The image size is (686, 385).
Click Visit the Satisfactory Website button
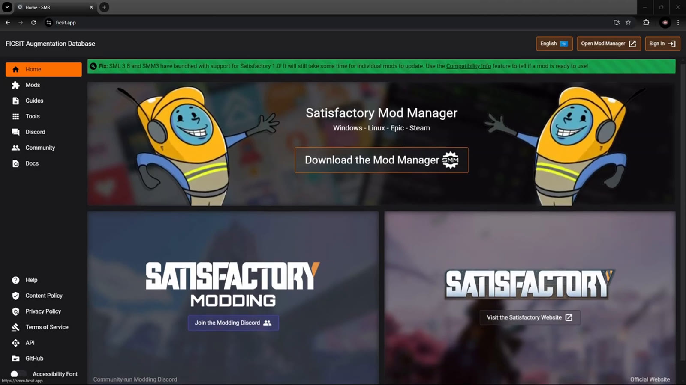530,317
